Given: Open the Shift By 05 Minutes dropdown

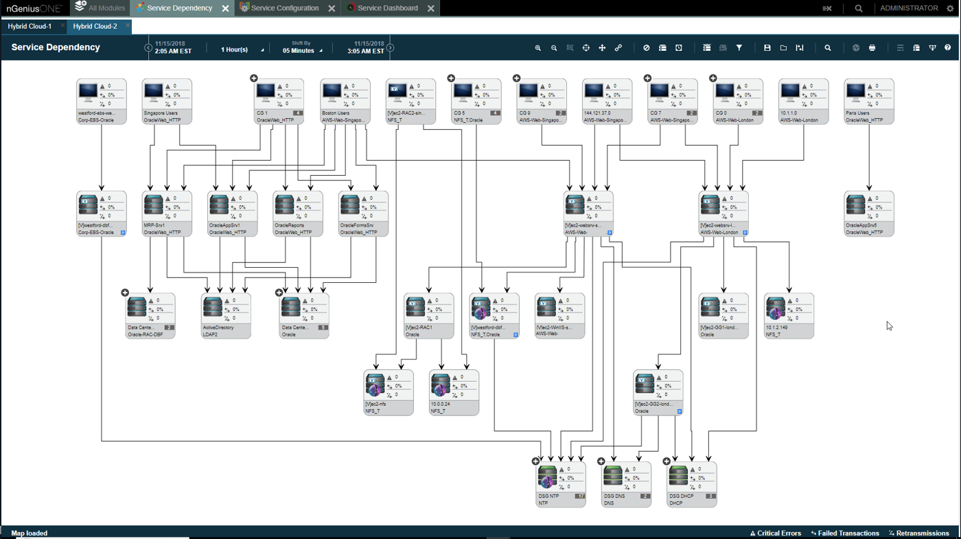Looking at the screenshot, I should 302,50.
